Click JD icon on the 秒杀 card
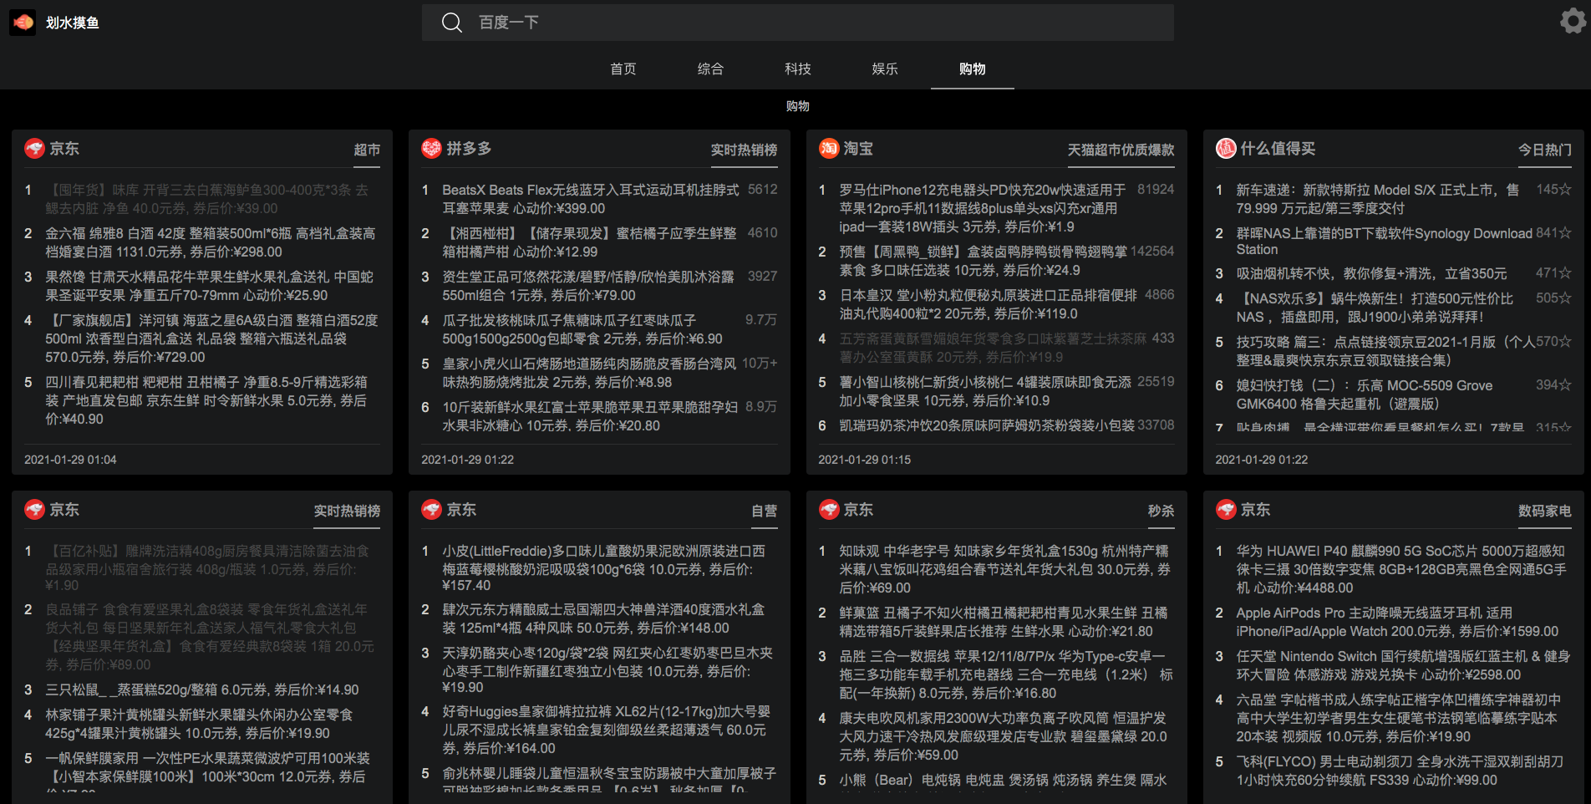Viewport: 1591px width, 804px height. (828, 510)
